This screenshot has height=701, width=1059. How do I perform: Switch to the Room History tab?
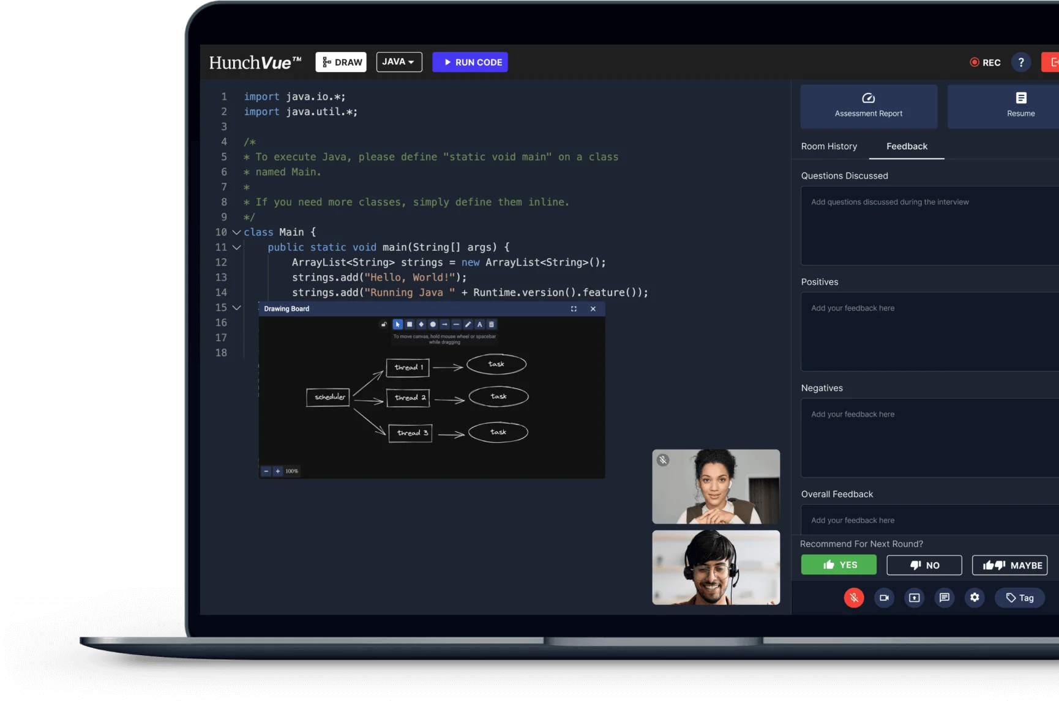[829, 146]
